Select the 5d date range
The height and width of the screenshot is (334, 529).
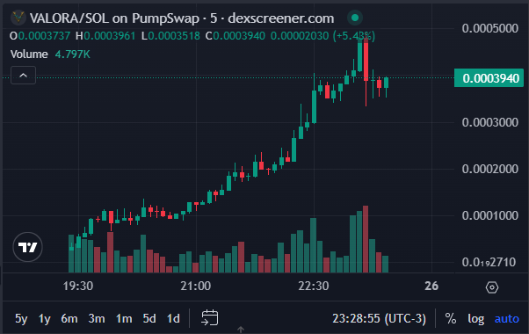pos(149,318)
